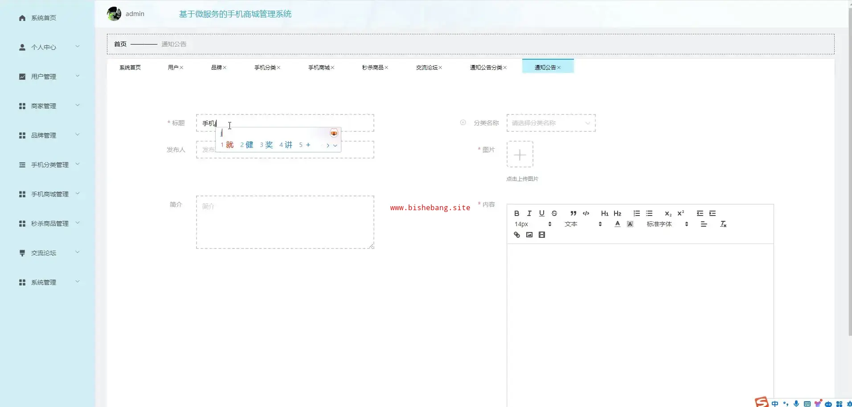Insert a video into the editor

click(x=541, y=235)
